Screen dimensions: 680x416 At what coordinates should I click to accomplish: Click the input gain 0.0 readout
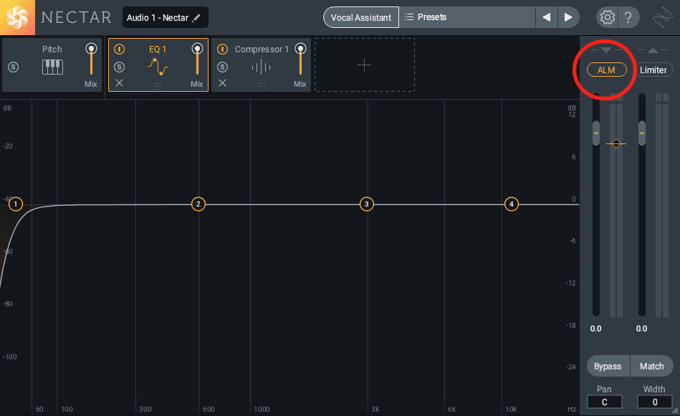pyautogui.click(x=596, y=328)
